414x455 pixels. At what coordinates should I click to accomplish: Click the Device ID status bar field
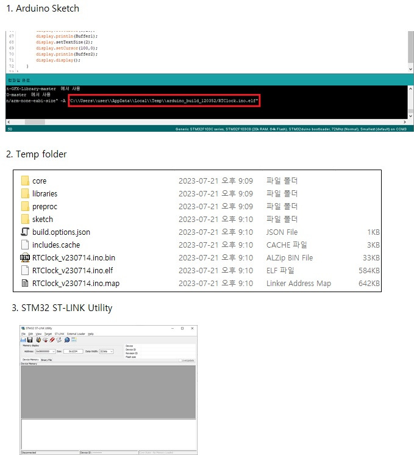tap(109, 453)
